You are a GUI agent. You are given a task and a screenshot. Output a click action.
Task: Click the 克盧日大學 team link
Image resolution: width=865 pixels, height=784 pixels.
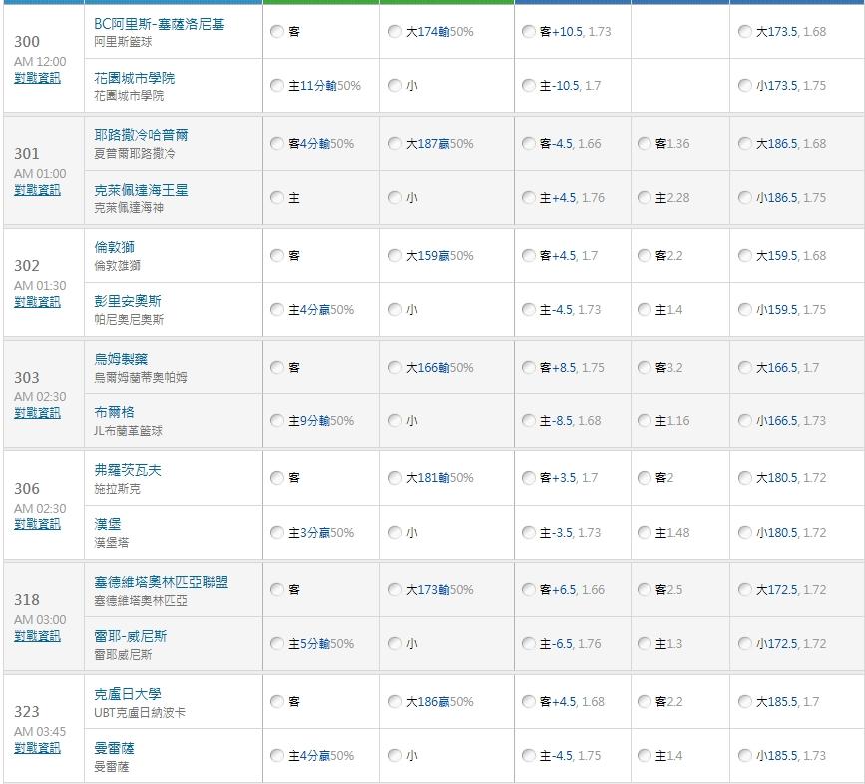click(x=128, y=694)
